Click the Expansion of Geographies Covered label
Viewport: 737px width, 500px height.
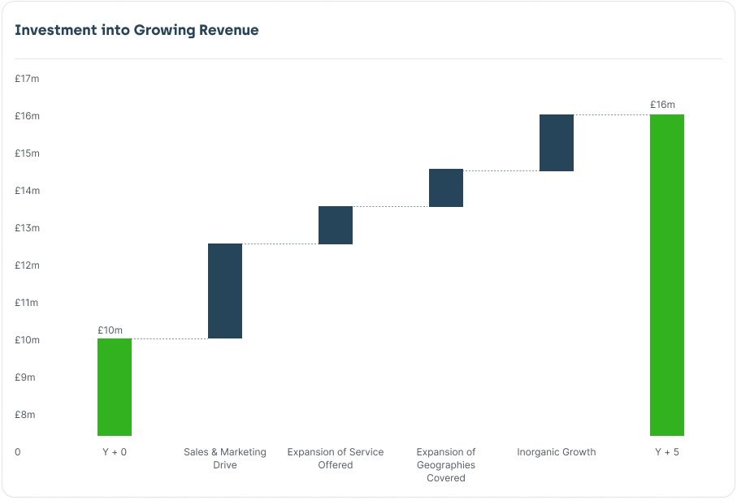[x=446, y=465]
